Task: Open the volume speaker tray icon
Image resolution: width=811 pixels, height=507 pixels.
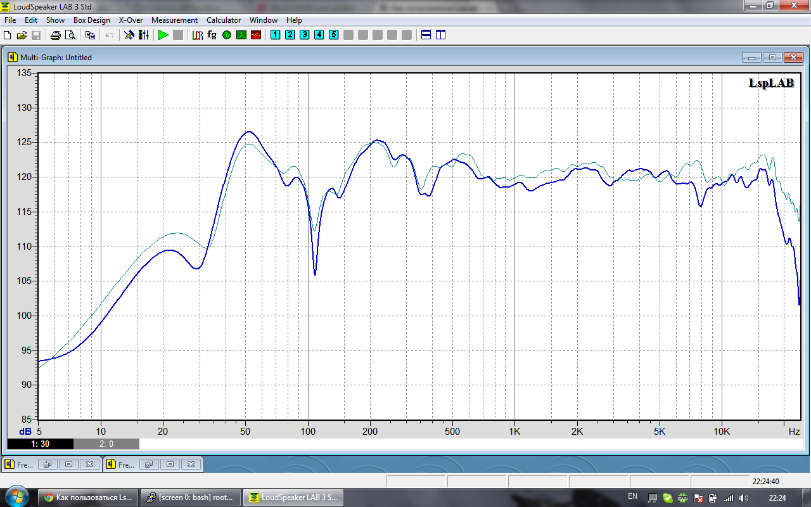Action: point(743,497)
